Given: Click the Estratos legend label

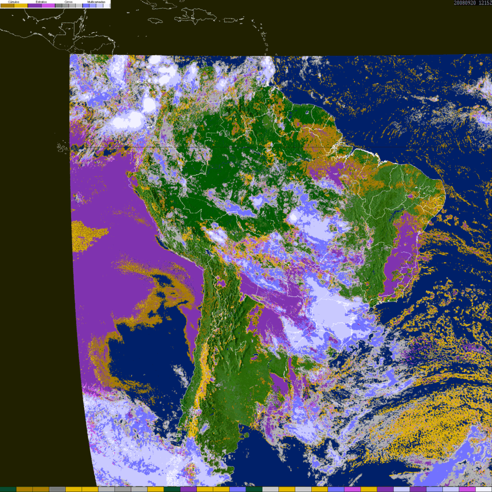Looking at the screenshot, I should pyautogui.click(x=42, y=2).
